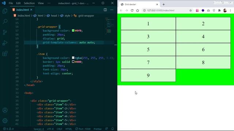
Task: Click the dark blue hexagon extension icon
Action: coord(203,11)
